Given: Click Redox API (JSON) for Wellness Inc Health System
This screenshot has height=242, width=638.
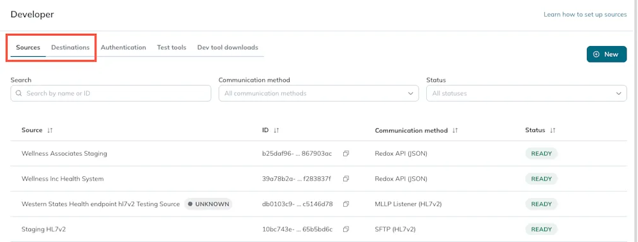Looking at the screenshot, I should [x=401, y=179].
